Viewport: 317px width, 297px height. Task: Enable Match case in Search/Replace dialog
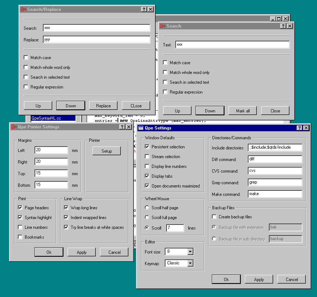tap(26, 58)
